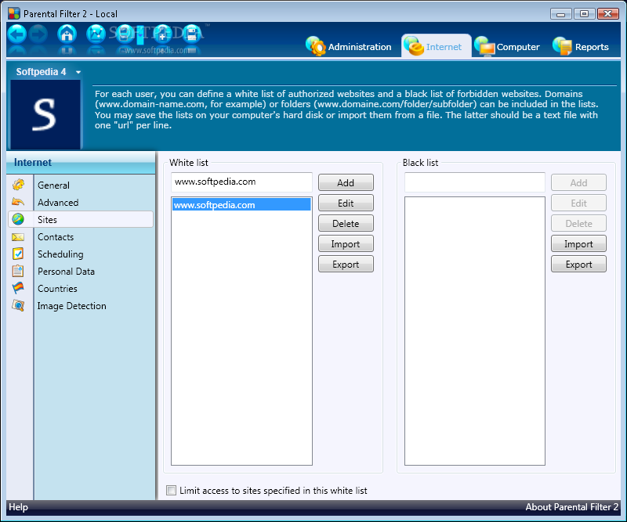Click the black list URL input field

(475, 182)
